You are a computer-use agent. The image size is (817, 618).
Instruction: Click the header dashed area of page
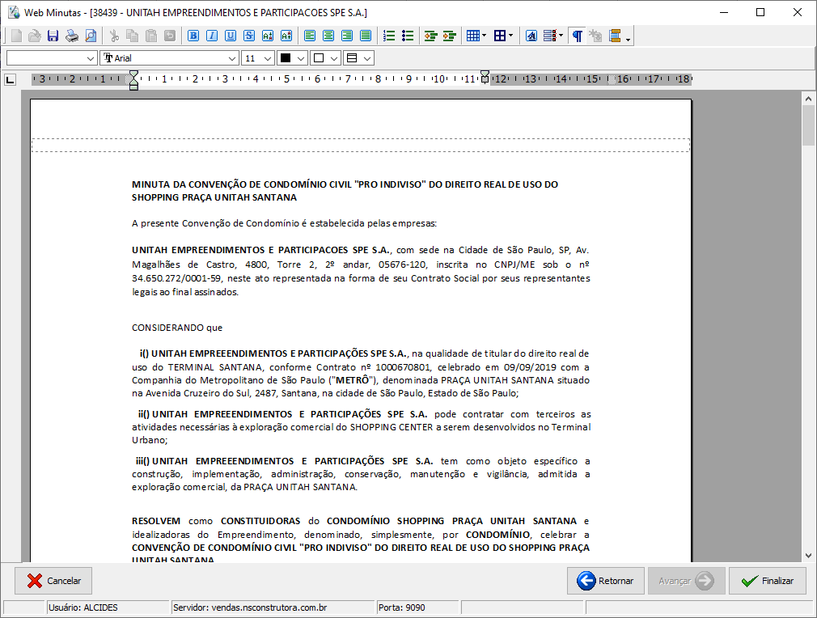pos(361,146)
